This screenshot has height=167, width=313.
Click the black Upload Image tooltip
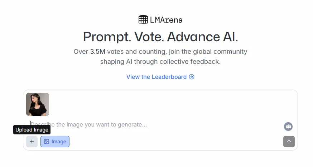(x=32, y=130)
